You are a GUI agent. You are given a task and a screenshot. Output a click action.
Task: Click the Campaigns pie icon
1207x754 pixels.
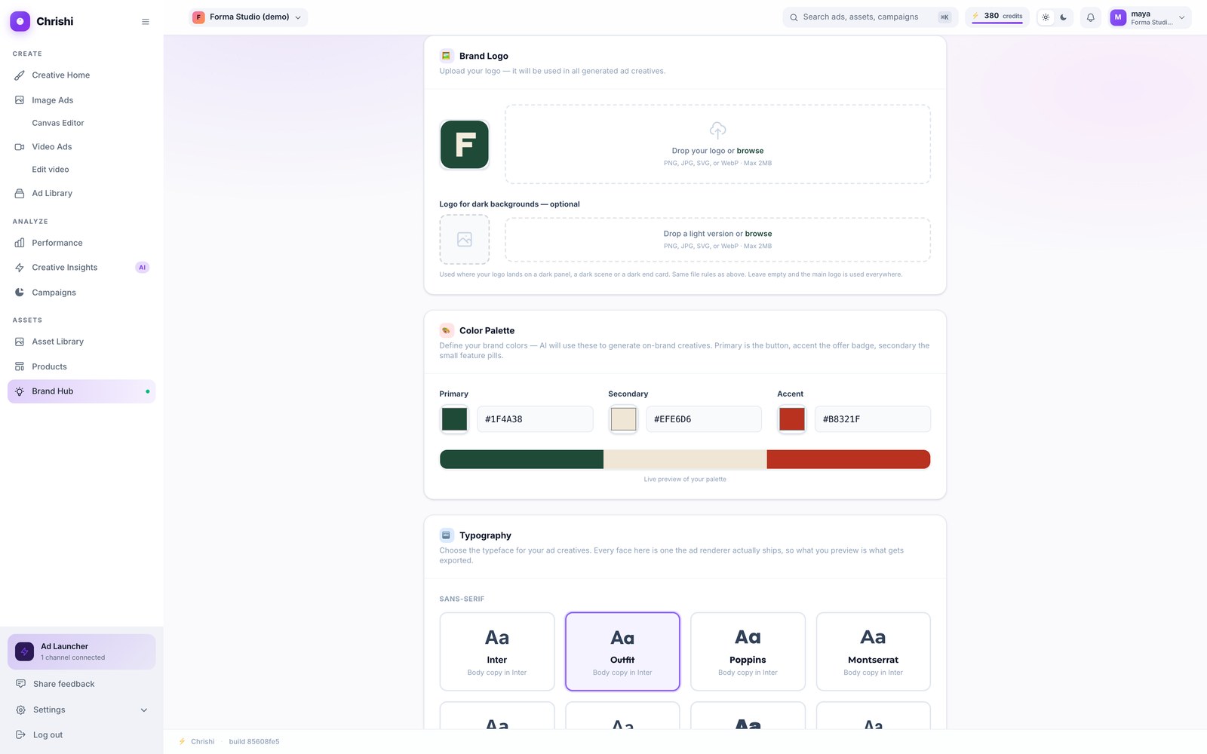tap(20, 293)
